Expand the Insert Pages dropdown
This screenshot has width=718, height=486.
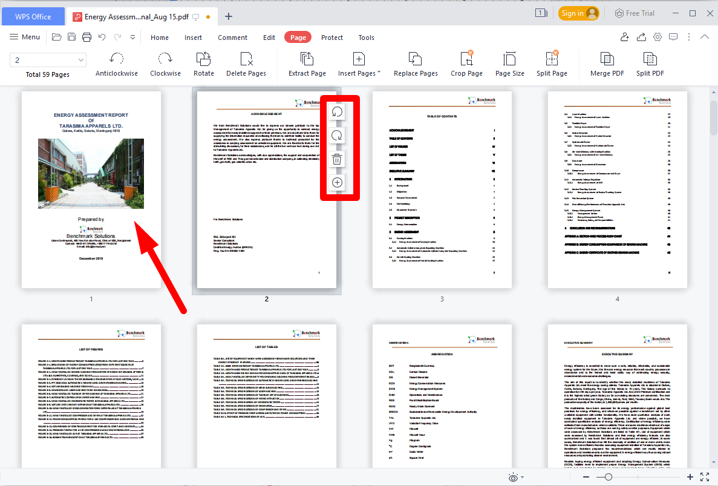click(379, 73)
